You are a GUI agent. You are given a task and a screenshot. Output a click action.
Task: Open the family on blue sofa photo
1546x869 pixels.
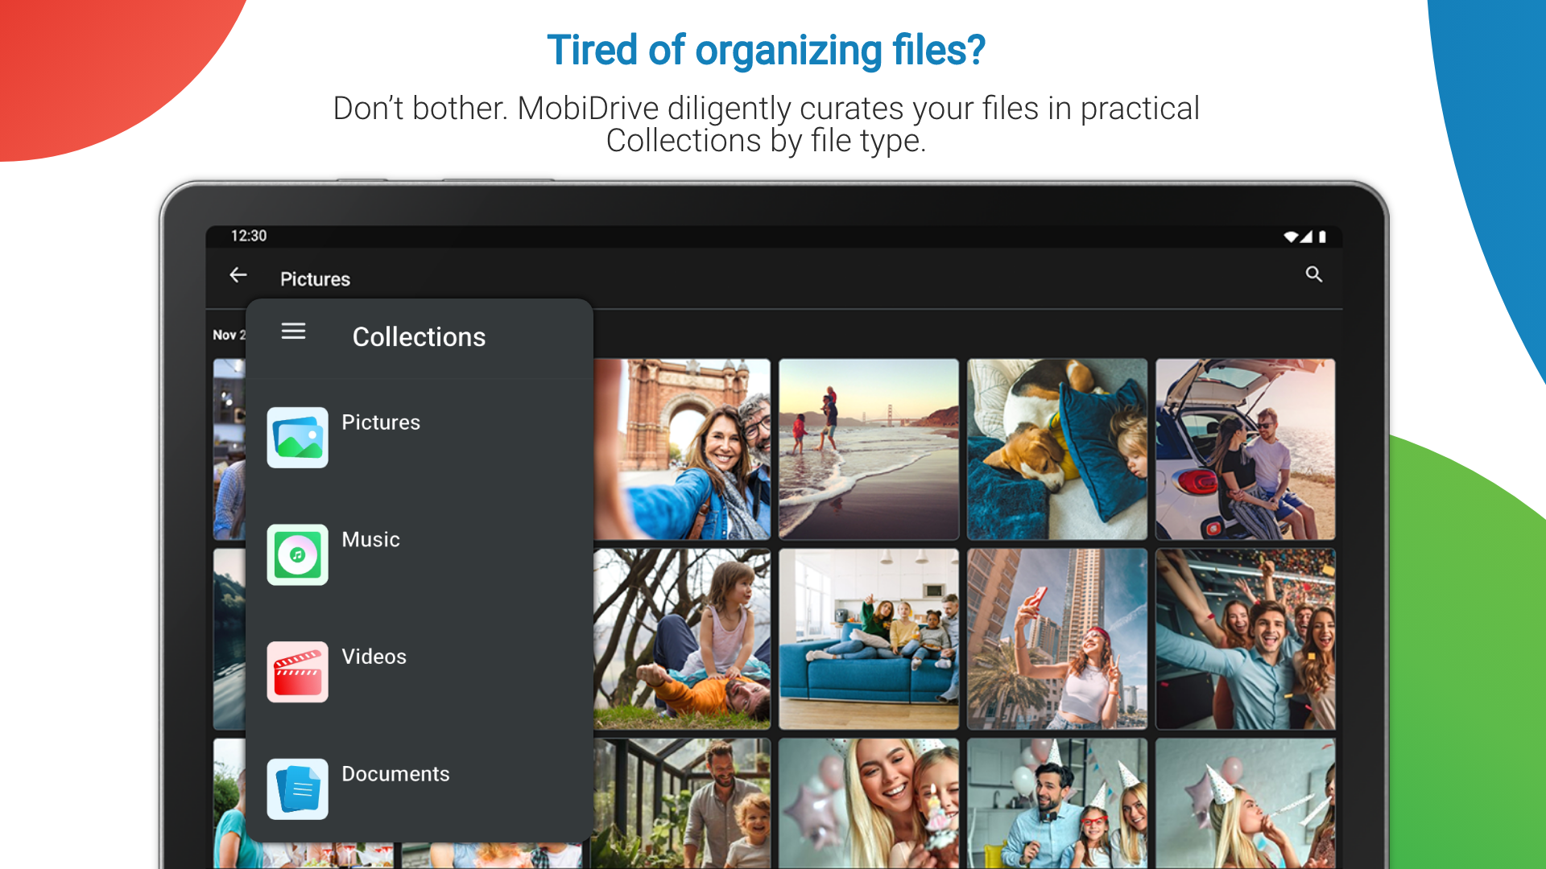click(869, 640)
